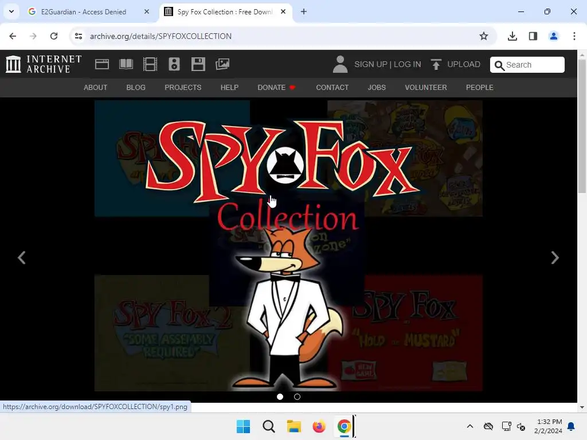Click LOG IN link
Viewport: 587px width, 440px height.
point(408,64)
